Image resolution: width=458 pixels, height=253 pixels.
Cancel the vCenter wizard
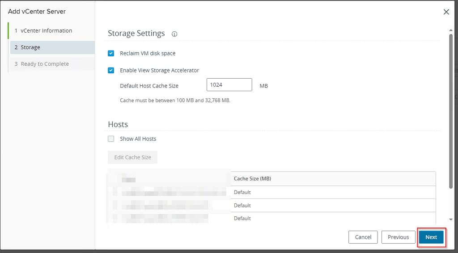tap(363, 237)
